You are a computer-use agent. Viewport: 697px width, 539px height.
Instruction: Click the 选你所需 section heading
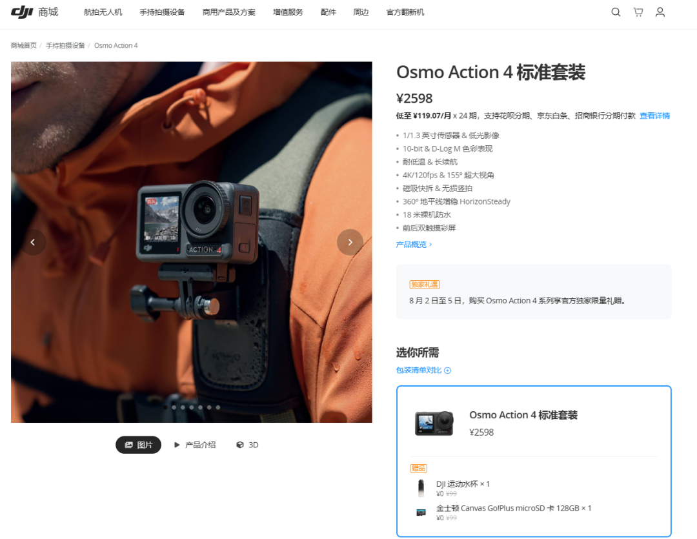click(x=418, y=352)
